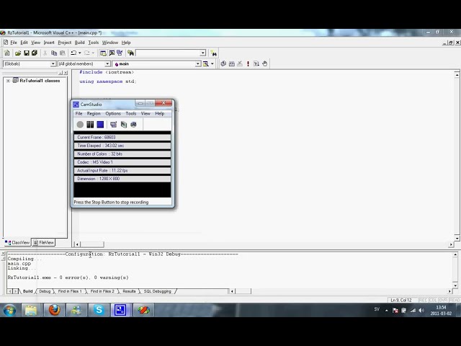Click the volume speaker tray icon
The height and width of the screenshot is (346, 461).
click(x=421, y=310)
